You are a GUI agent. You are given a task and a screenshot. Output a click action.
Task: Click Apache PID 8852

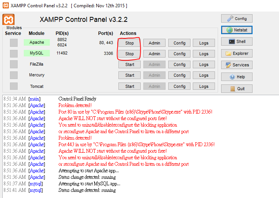point(62,40)
